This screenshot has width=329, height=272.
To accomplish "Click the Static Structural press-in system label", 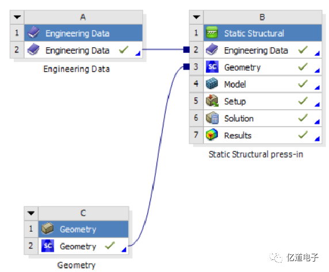I will pos(256,155).
